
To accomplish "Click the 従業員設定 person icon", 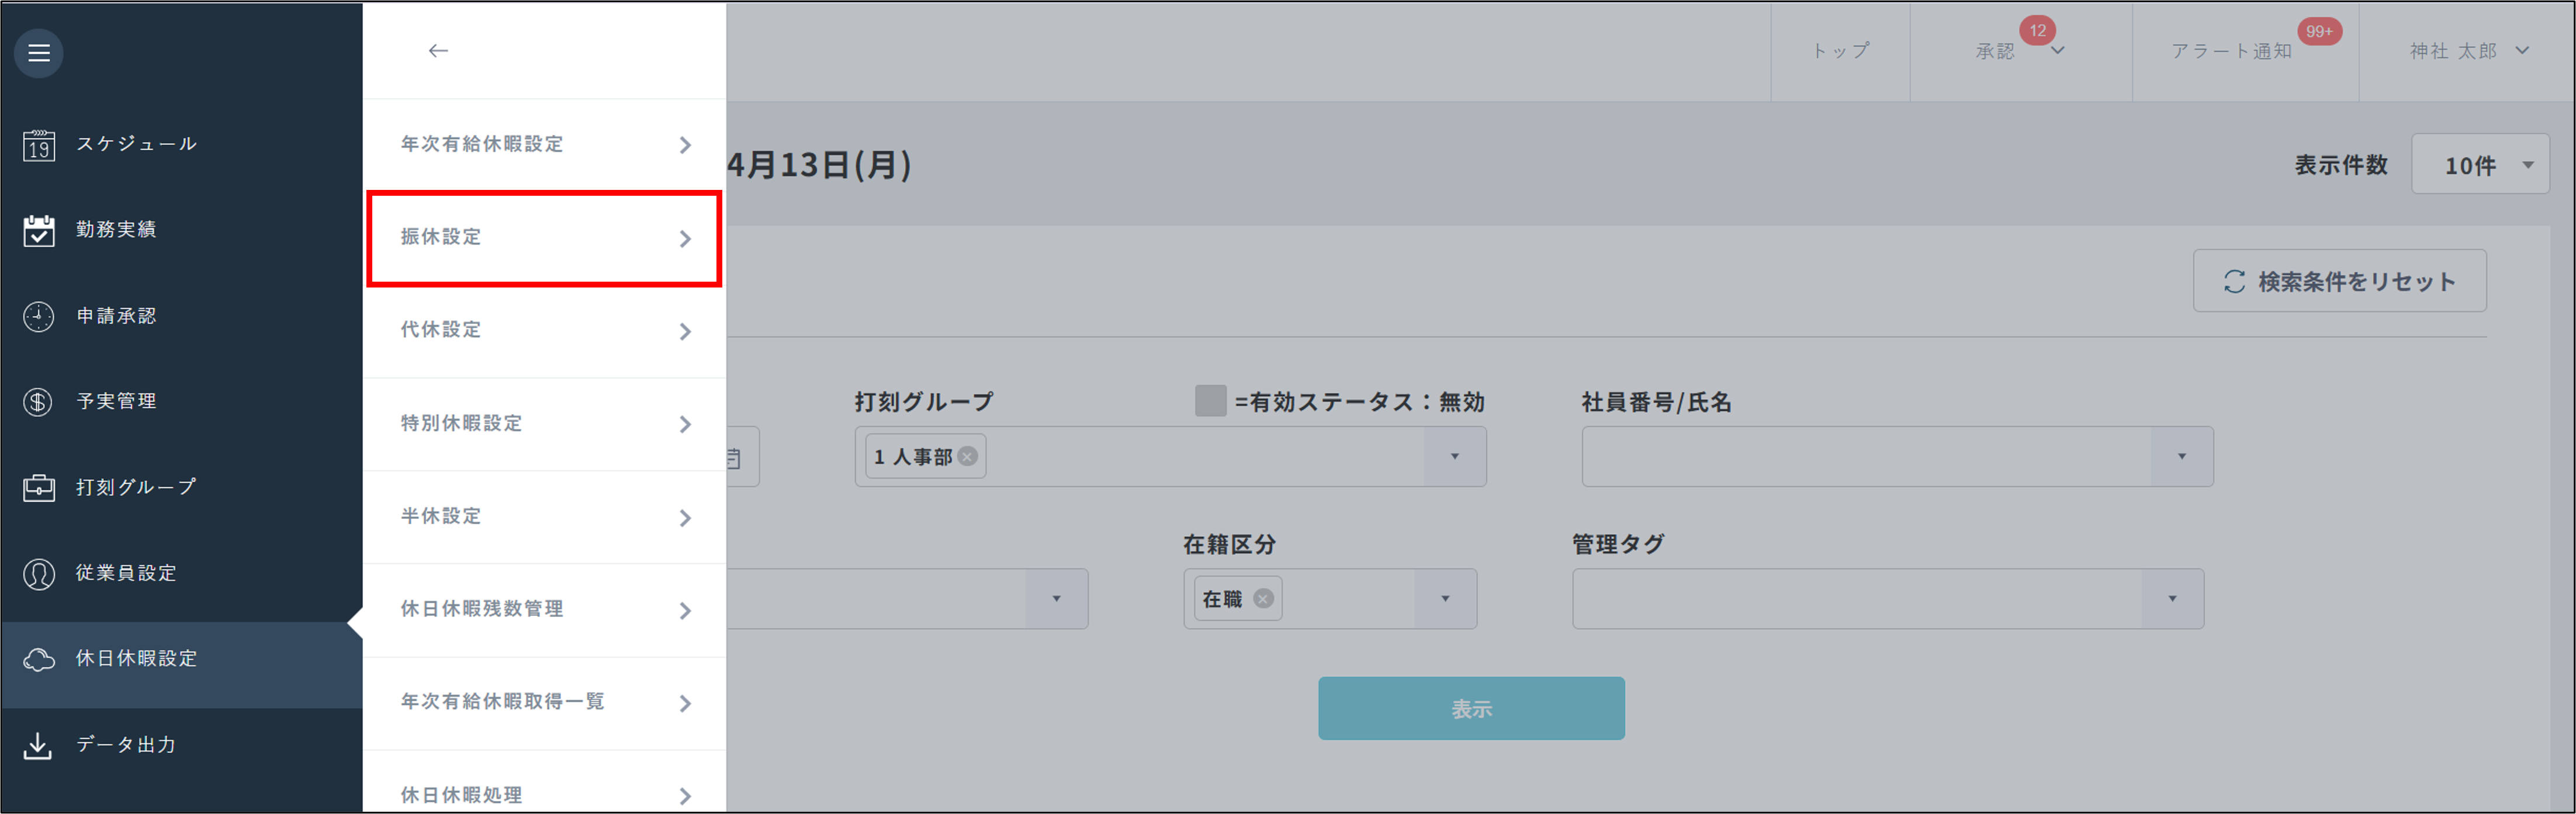I will [x=38, y=574].
